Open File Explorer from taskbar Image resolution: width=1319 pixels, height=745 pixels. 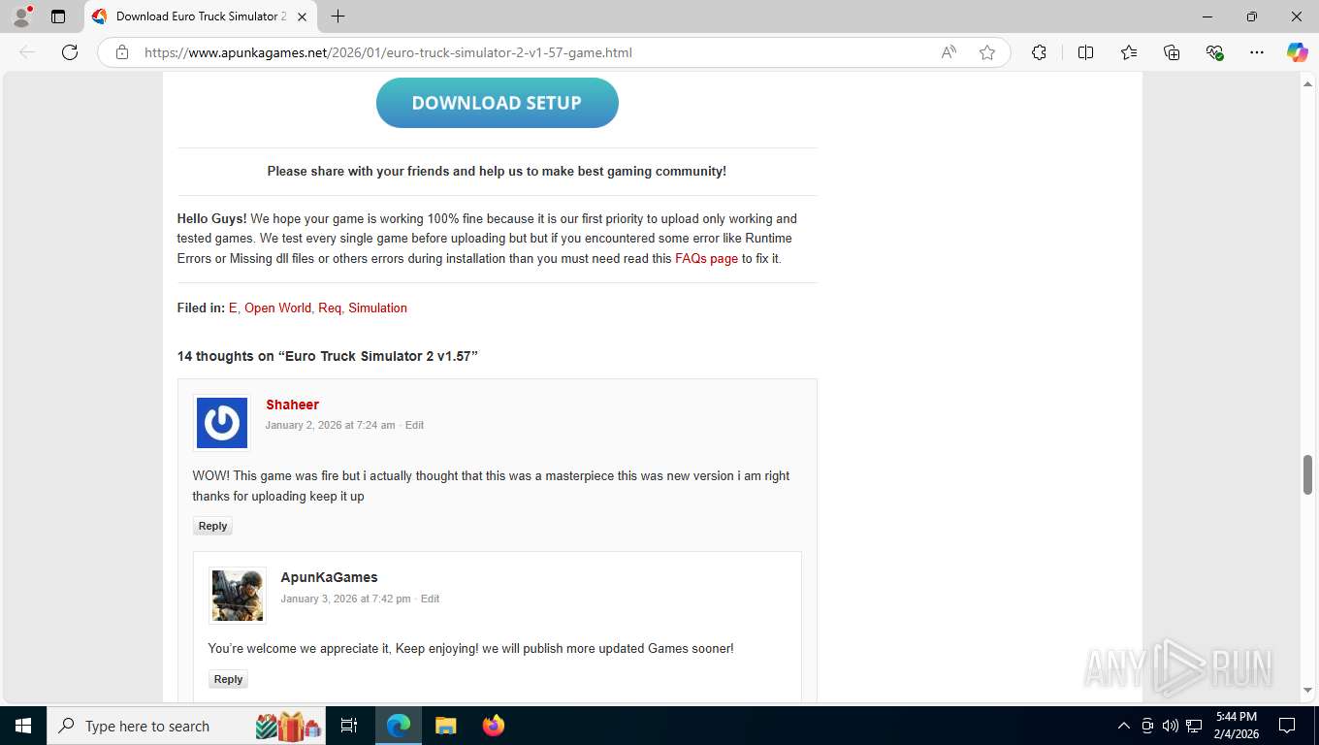[445, 726]
